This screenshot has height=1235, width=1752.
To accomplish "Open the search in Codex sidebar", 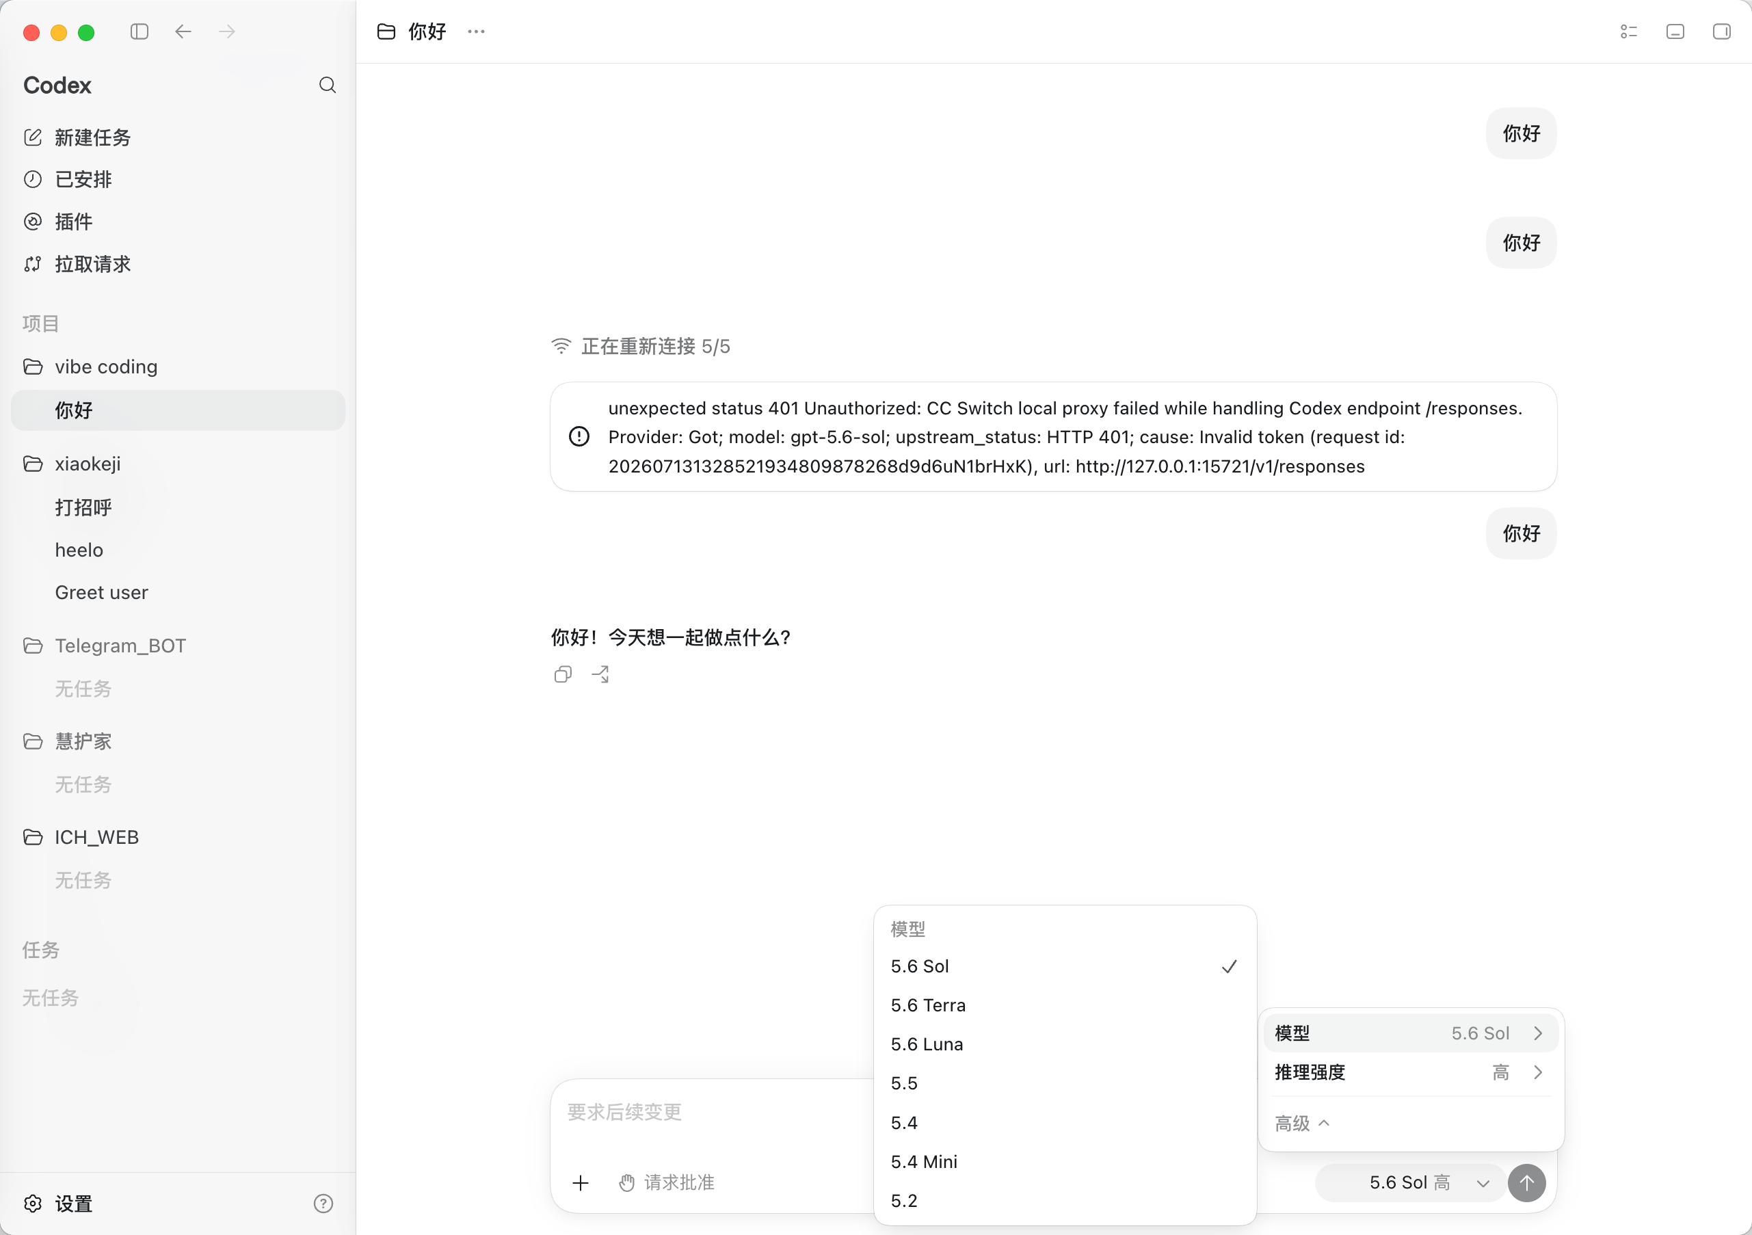I will click(328, 85).
